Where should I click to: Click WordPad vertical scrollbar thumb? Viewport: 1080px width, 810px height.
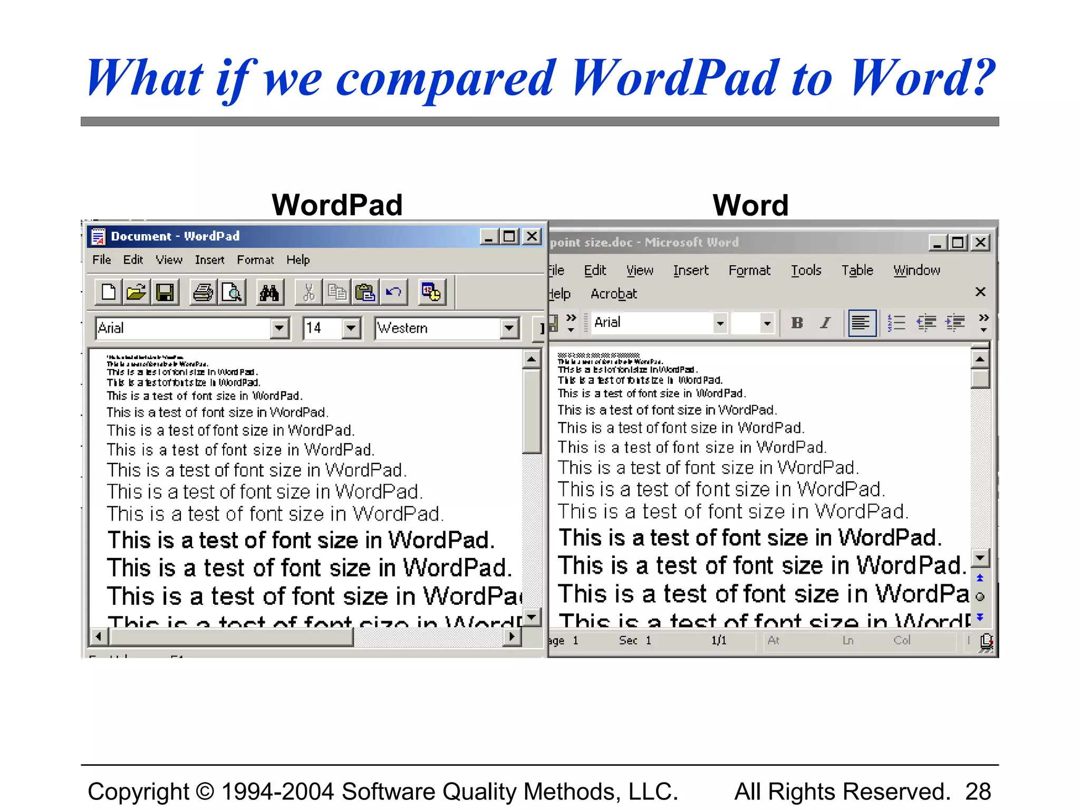[532, 411]
